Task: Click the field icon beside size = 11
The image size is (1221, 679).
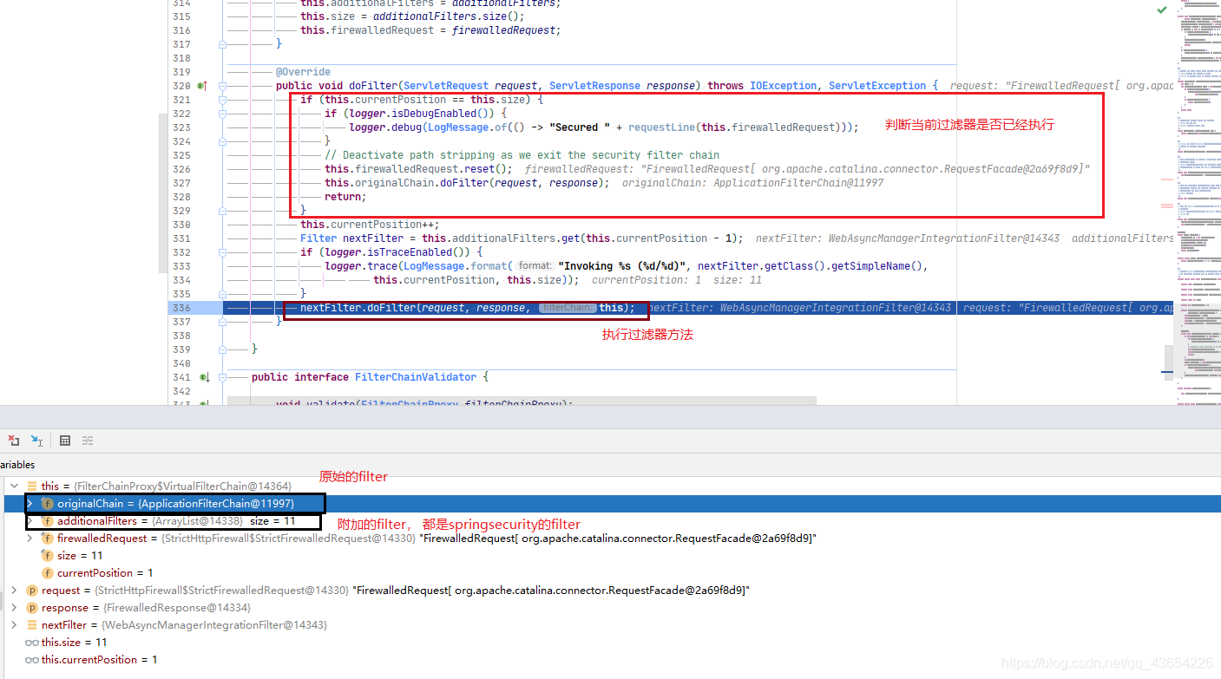Action: [x=48, y=556]
